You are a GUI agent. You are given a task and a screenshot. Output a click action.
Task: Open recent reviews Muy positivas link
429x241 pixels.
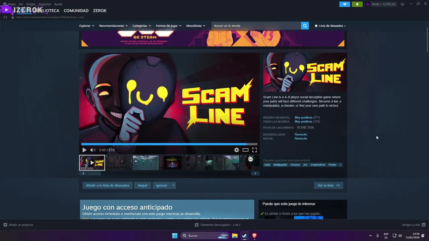click(x=303, y=117)
